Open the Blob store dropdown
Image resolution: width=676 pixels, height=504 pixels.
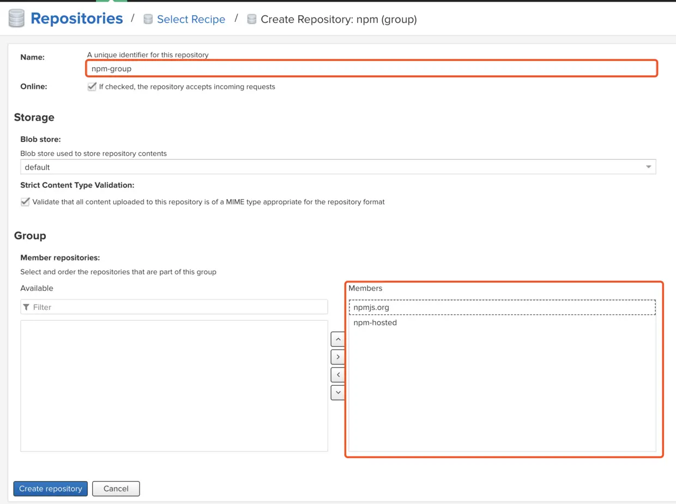pyautogui.click(x=338, y=167)
